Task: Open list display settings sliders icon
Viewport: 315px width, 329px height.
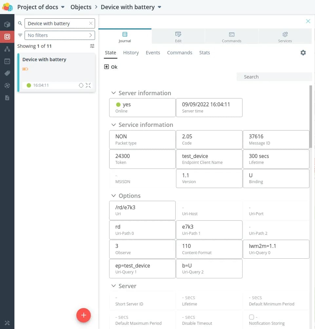Action: (92, 46)
